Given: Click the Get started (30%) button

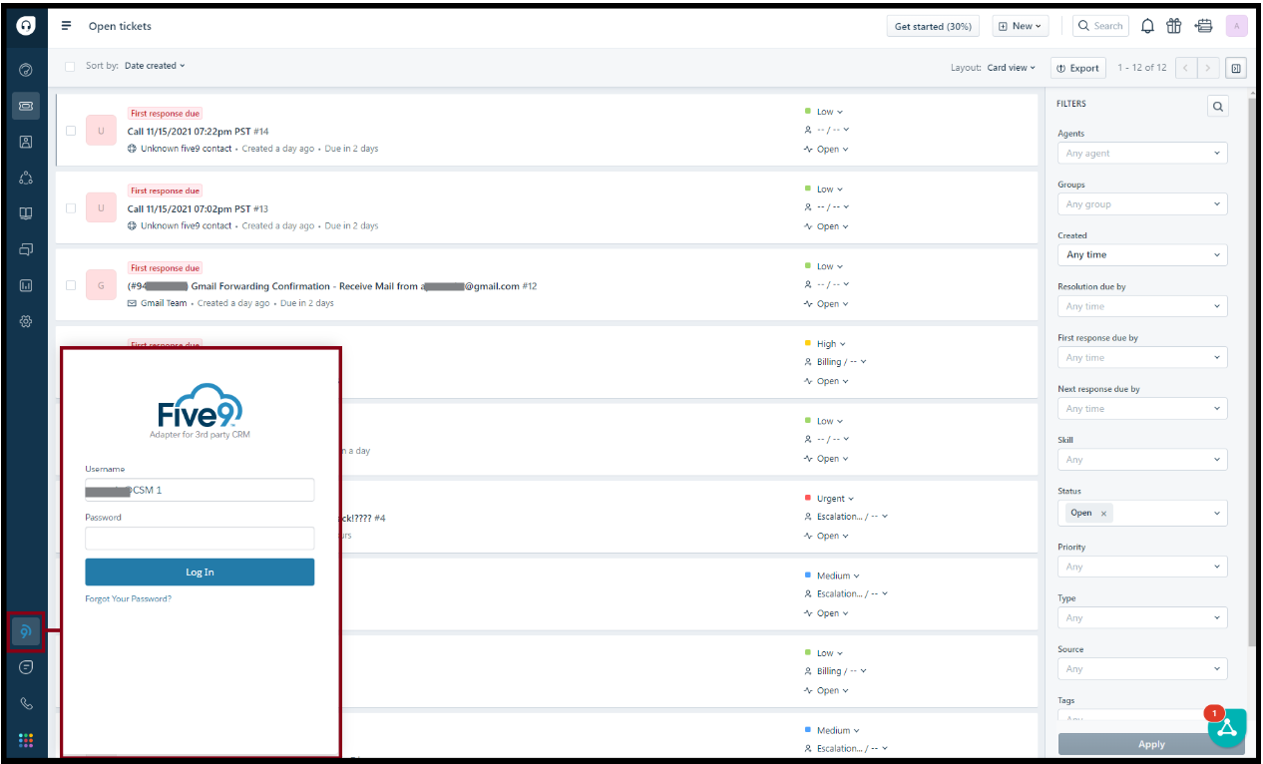Looking at the screenshot, I should (933, 26).
